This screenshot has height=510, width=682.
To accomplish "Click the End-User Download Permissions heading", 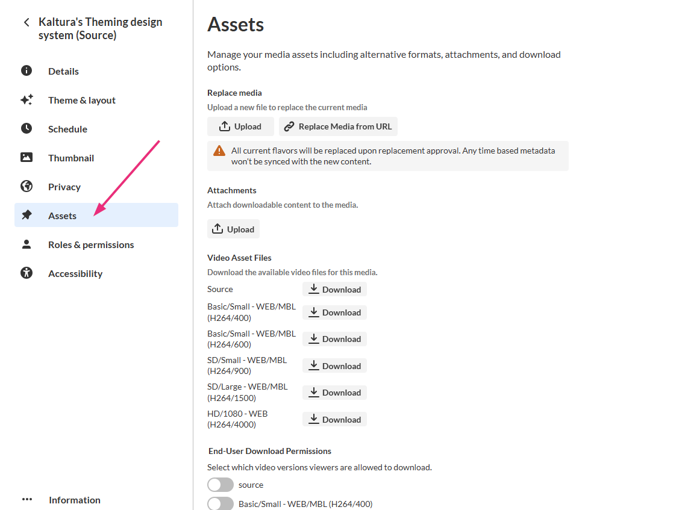I will point(270,451).
